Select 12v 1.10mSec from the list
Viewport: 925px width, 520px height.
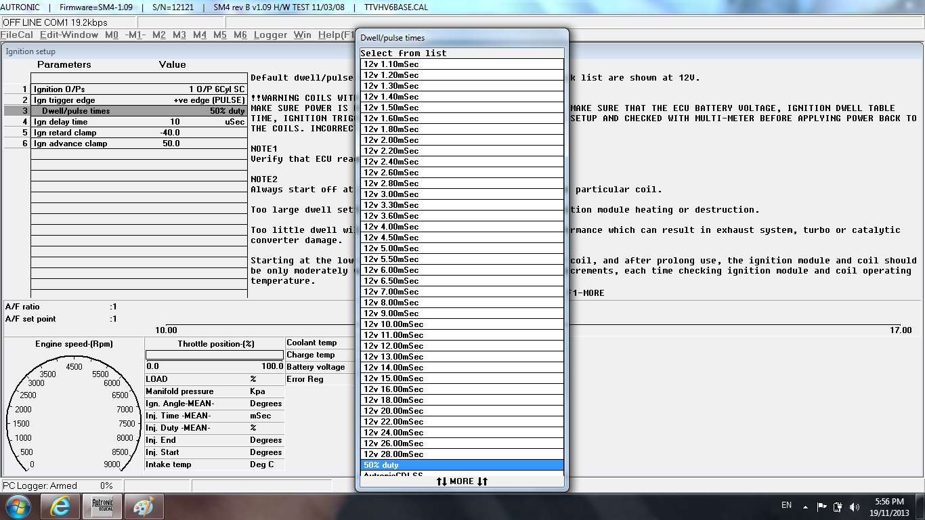(462, 64)
